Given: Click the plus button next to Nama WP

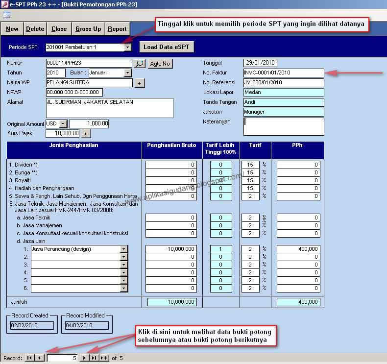Looking at the screenshot, I should [140, 83].
